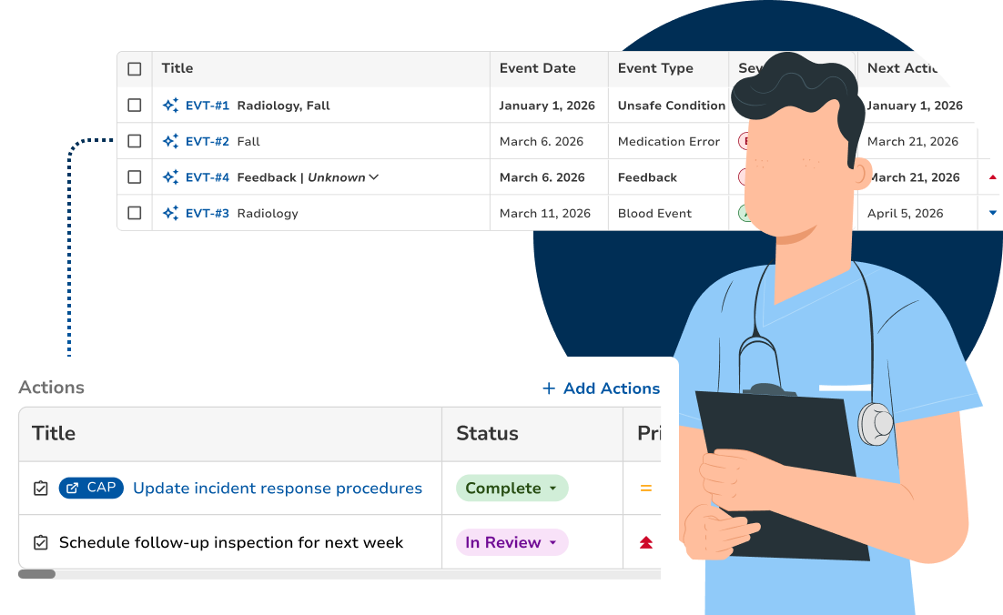Screen dimensions: 1003x615
Task: Check the box for EVT-#3 Radiology
Action: pos(135,212)
